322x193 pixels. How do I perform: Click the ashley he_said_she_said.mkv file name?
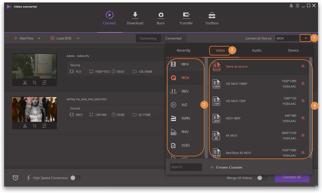[x=86, y=99]
